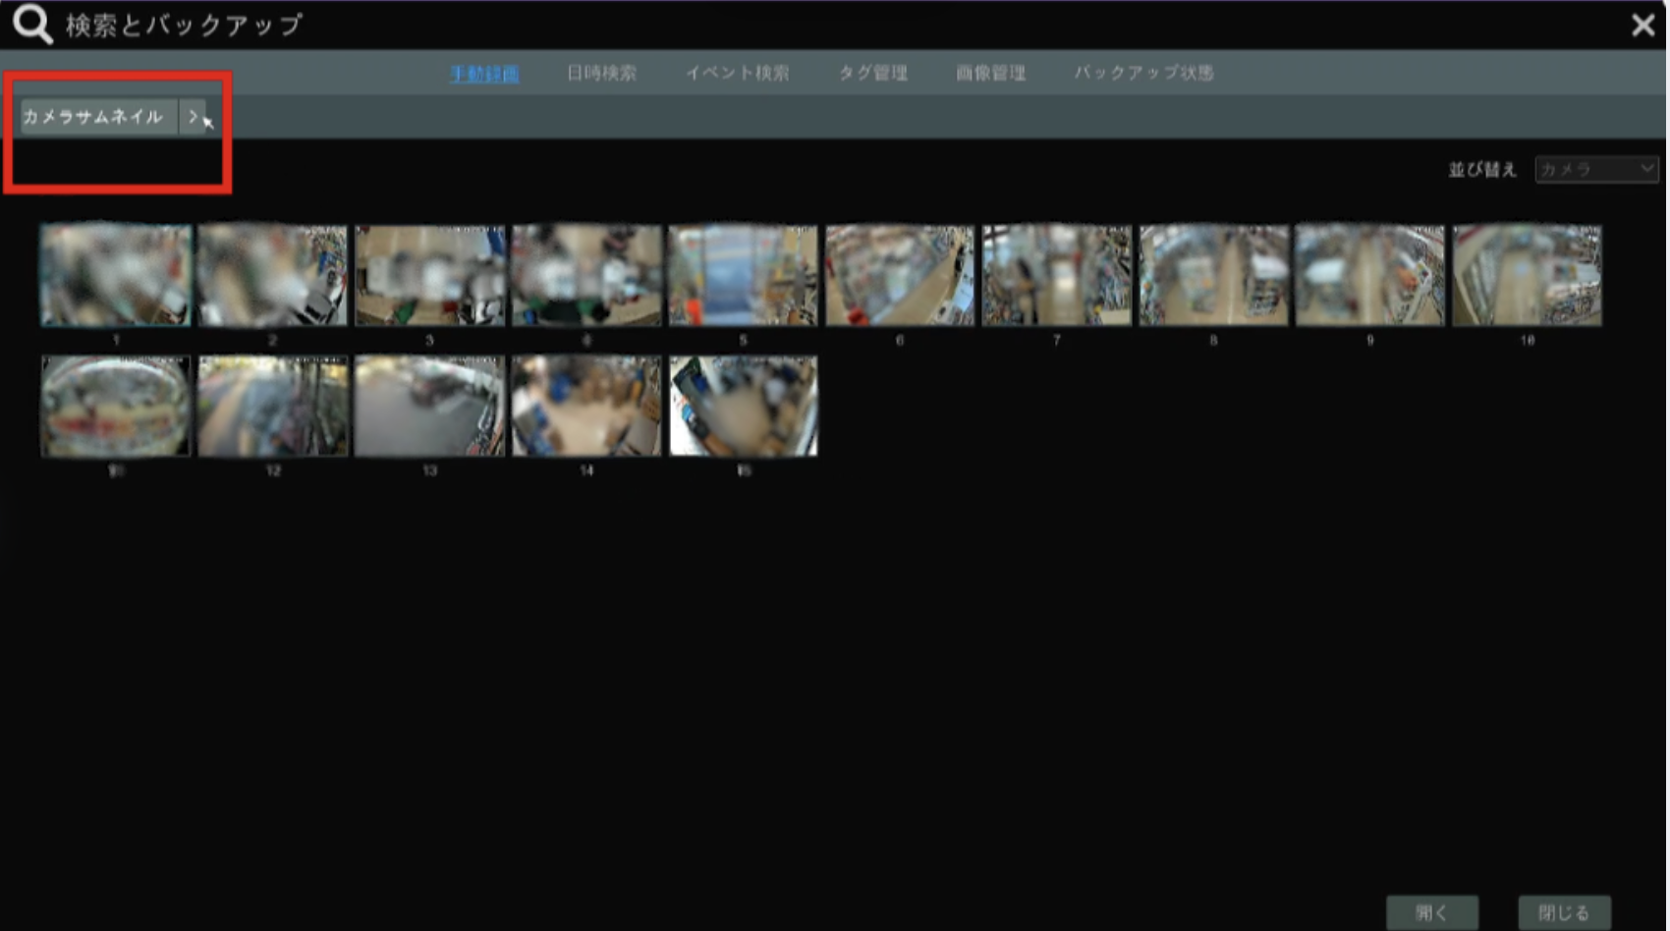Select camera thumbnail 5

pyautogui.click(x=743, y=275)
